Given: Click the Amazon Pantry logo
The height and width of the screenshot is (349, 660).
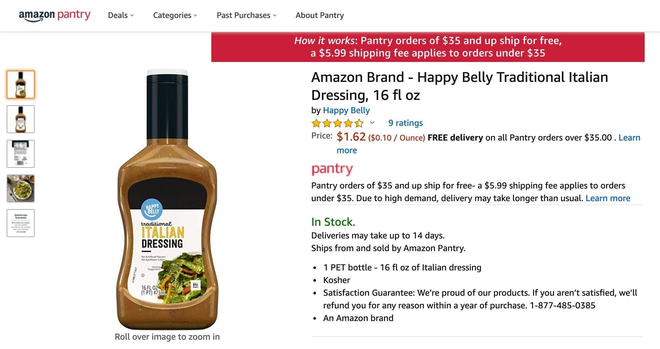Looking at the screenshot, I should point(55,15).
